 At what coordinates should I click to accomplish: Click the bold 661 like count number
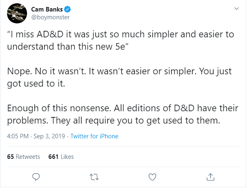tap(53, 156)
